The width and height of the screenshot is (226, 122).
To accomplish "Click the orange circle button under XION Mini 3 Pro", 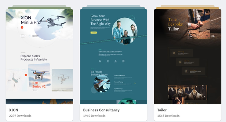I will 22,27.
